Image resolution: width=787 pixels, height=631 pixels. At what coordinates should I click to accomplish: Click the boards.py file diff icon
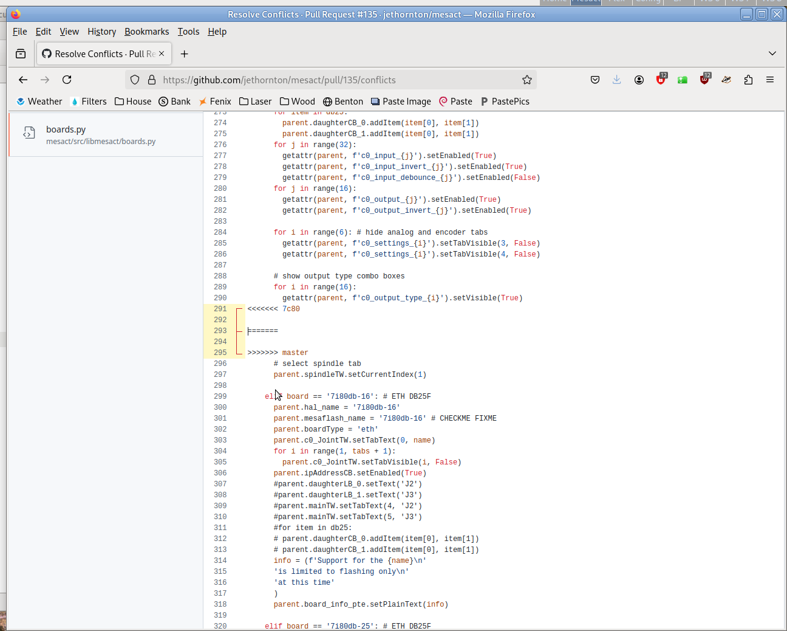(x=29, y=133)
